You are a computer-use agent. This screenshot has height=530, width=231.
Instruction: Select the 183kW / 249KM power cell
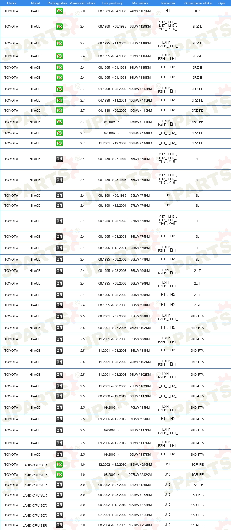(140, 465)
